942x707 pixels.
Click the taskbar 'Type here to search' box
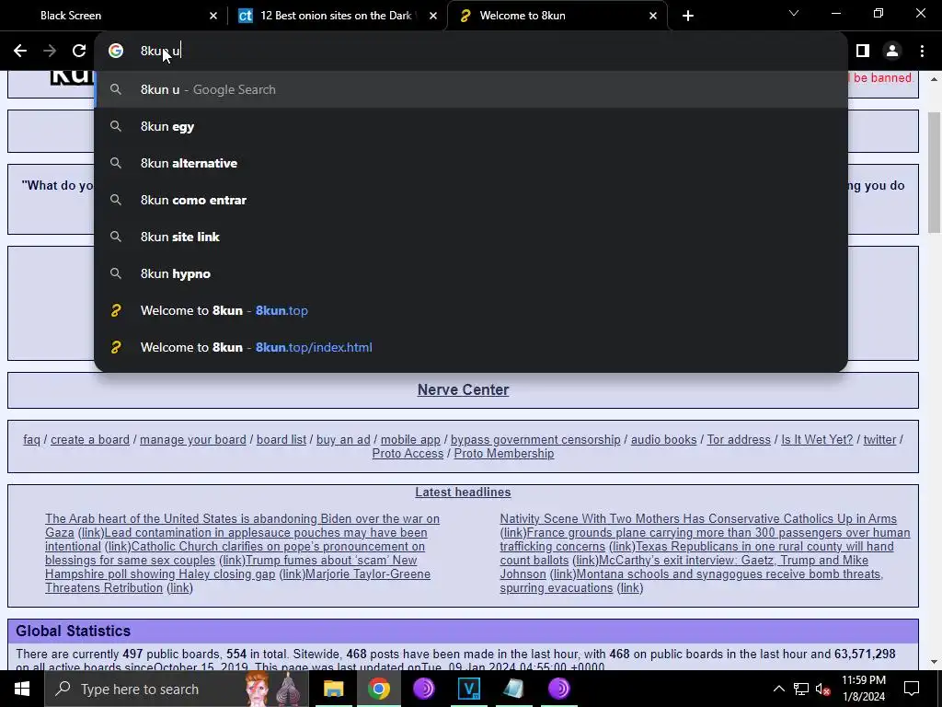pos(177,689)
